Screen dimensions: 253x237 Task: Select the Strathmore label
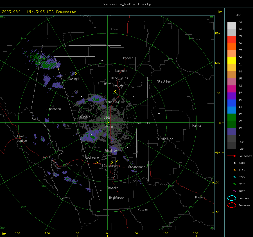(x=137, y=167)
